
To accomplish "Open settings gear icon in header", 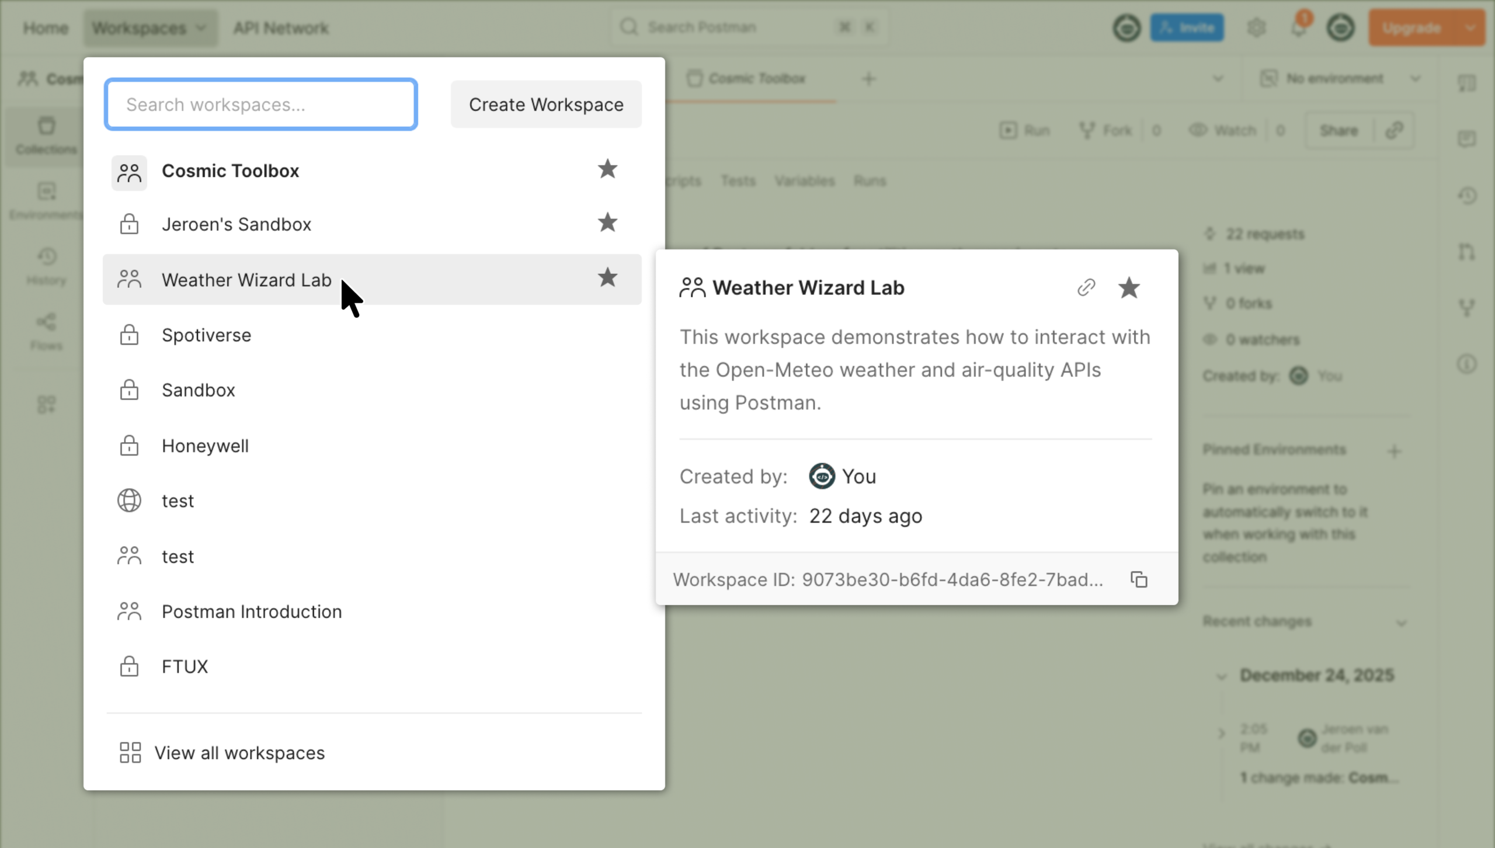I will pos(1256,28).
